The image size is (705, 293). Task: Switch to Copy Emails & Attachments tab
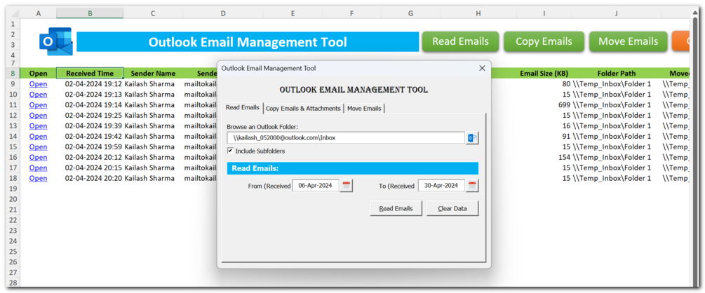point(303,109)
